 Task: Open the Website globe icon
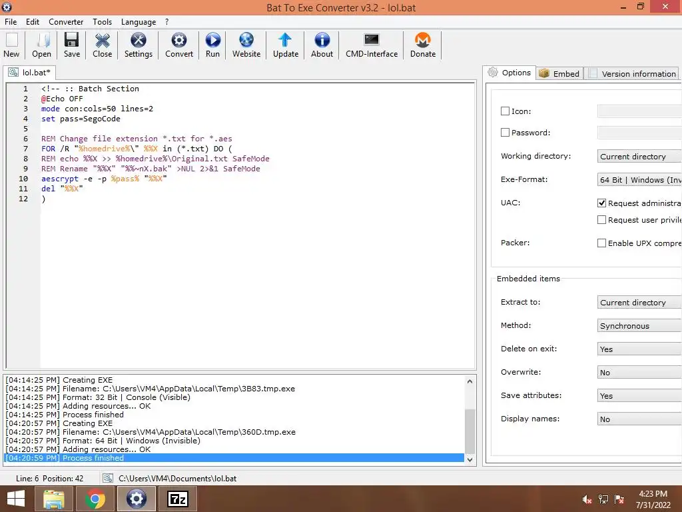coord(246,41)
